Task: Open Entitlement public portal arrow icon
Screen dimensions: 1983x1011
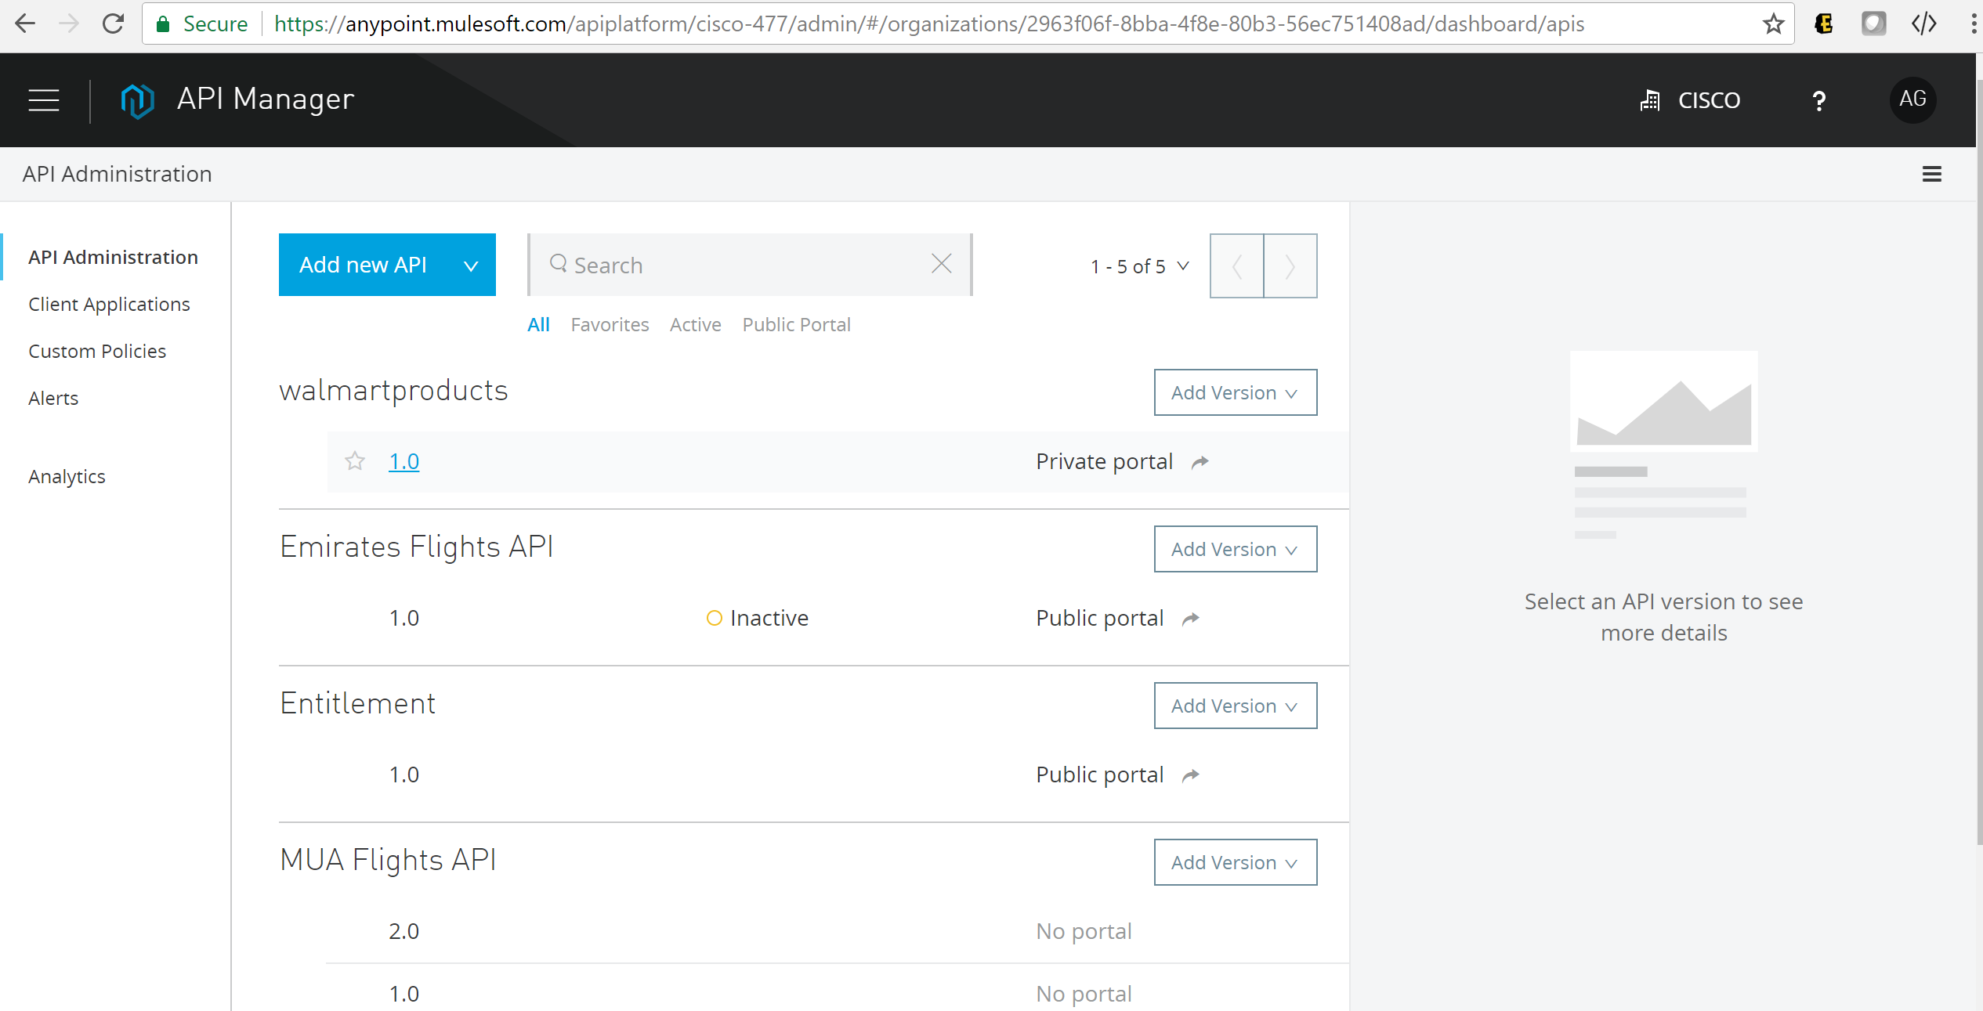Action: point(1190,776)
